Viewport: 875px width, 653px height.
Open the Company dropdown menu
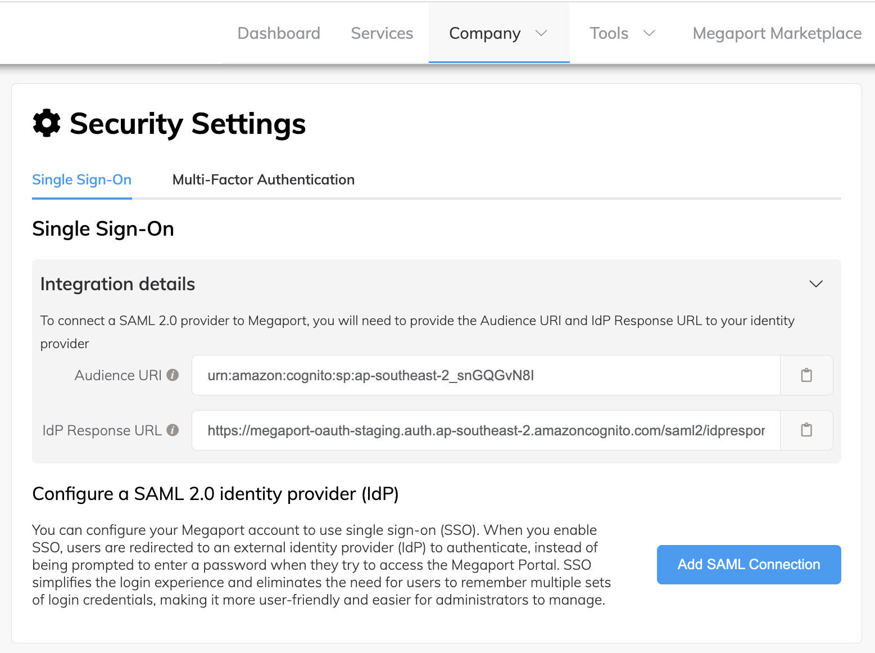coord(498,33)
